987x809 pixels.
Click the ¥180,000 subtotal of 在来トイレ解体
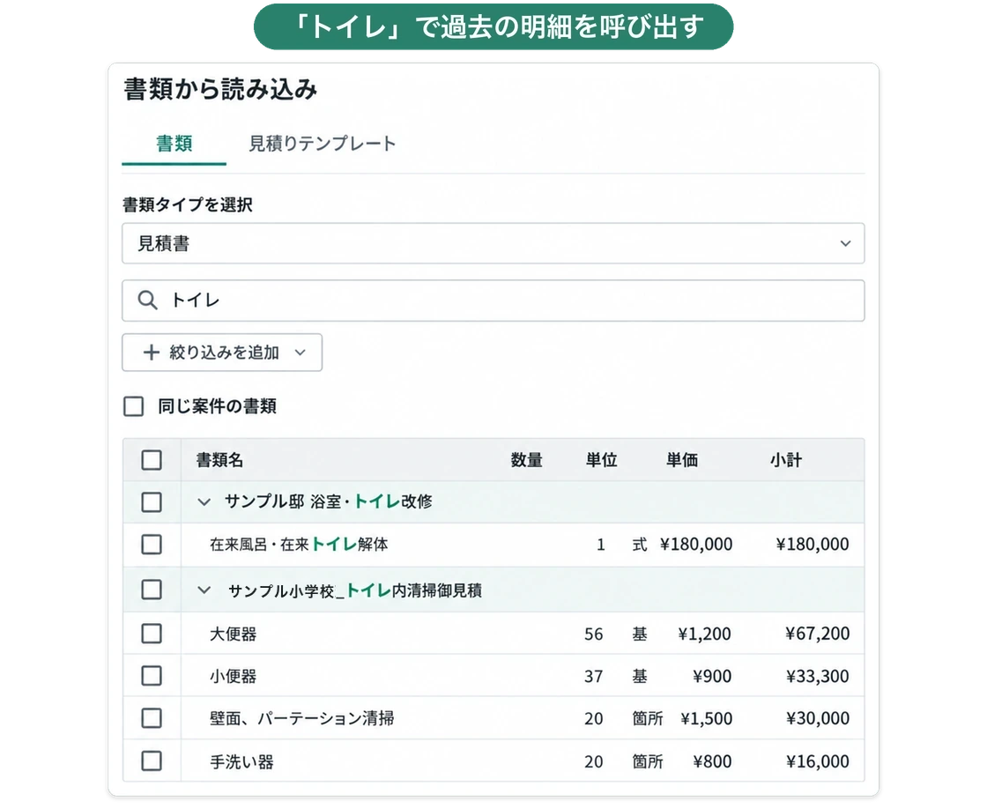pyautogui.click(x=812, y=544)
